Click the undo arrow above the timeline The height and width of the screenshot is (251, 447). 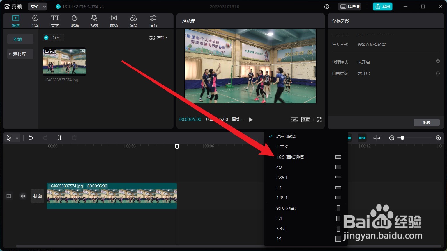coord(30,138)
